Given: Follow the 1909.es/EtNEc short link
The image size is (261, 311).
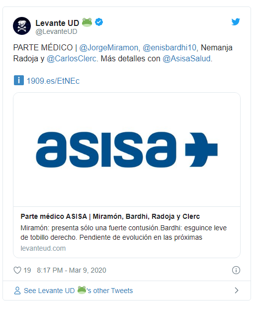Looking at the screenshot, I should point(53,81).
